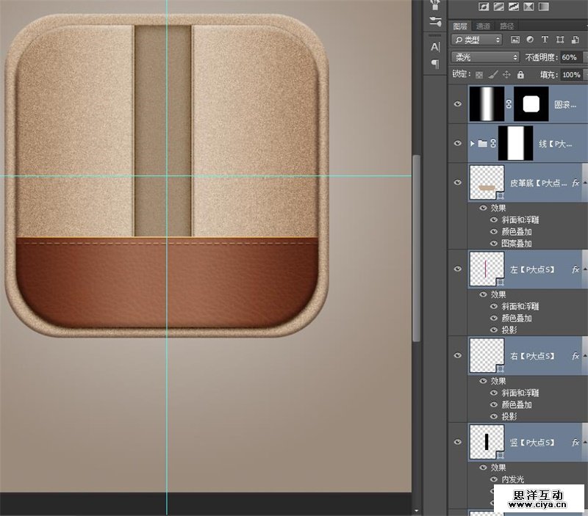Click the lock all padlock icon

tap(520, 75)
